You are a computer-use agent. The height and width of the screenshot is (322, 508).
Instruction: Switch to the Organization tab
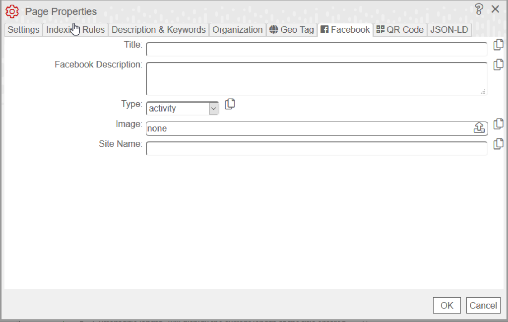coord(238,30)
